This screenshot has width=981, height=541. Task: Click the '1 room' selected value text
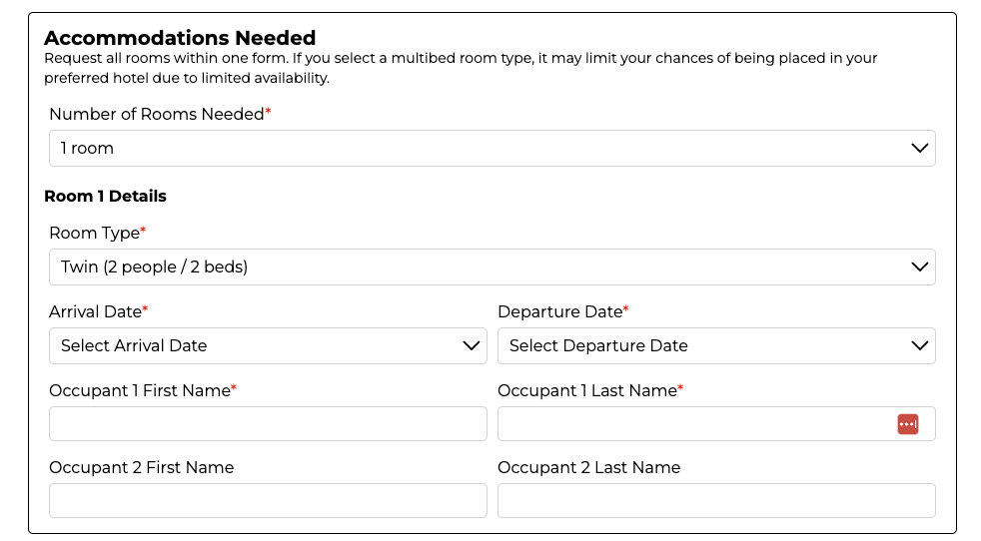(x=87, y=149)
